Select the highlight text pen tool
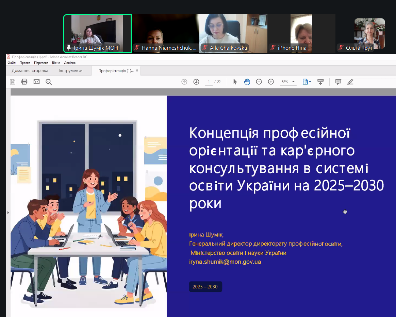Image resolution: width=396 pixels, height=317 pixels. point(350,82)
